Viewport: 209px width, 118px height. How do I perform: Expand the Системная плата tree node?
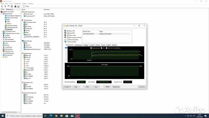coord(2,31)
